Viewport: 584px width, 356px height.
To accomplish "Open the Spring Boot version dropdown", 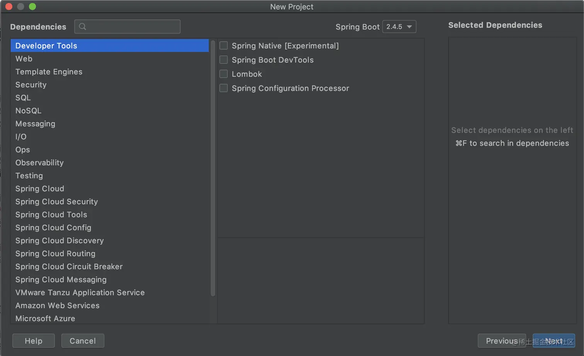I will (x=399, y=27).
